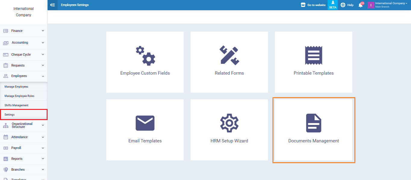
Task: Click the Printable Templates receipt icon
Action: pos(313,55)
